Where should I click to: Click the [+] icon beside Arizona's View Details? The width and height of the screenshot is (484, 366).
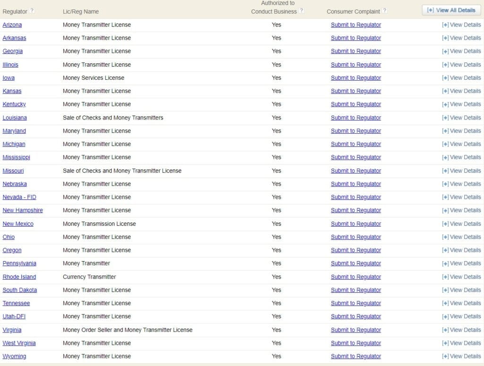(x=444, y=25)
